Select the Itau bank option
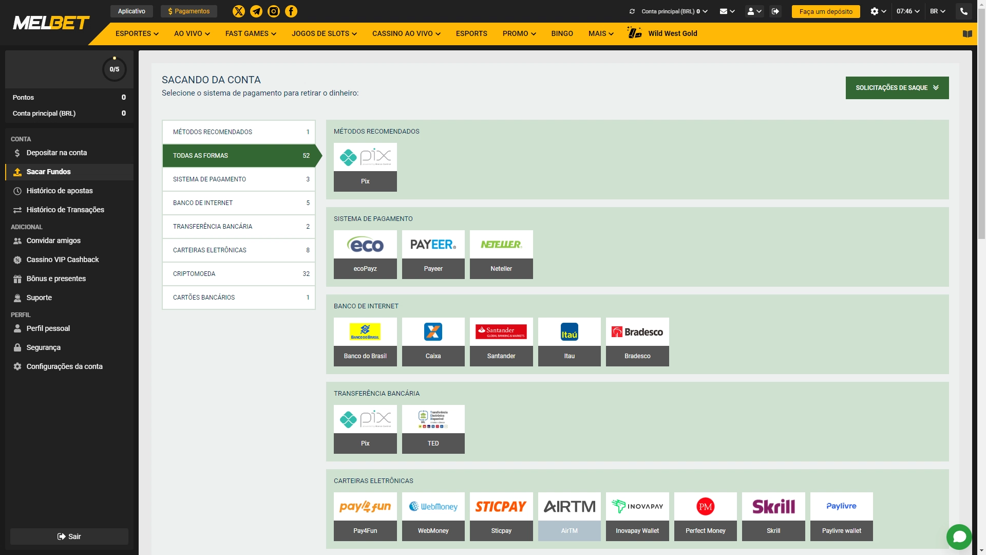The image size is (986, 555). click(x=570, y=342)
